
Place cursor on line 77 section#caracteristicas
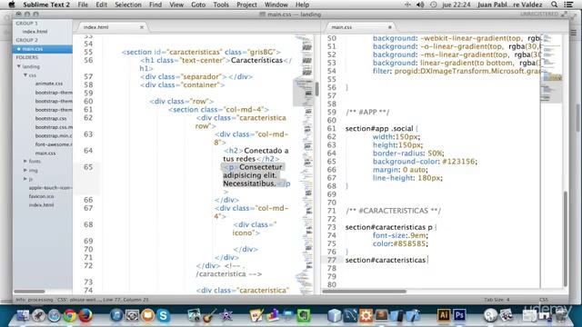386,260
